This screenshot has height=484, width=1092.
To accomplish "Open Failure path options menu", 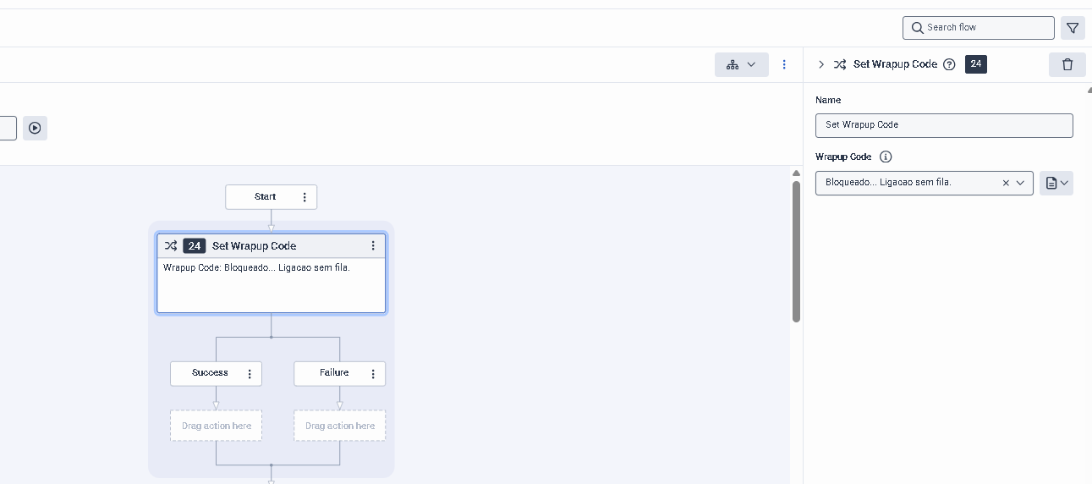I will [x=373, y=374].
